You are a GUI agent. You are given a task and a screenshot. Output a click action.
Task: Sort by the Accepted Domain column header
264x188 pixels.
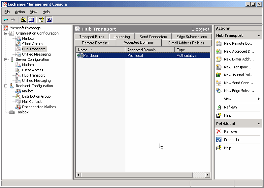click(x=150, y=50)
